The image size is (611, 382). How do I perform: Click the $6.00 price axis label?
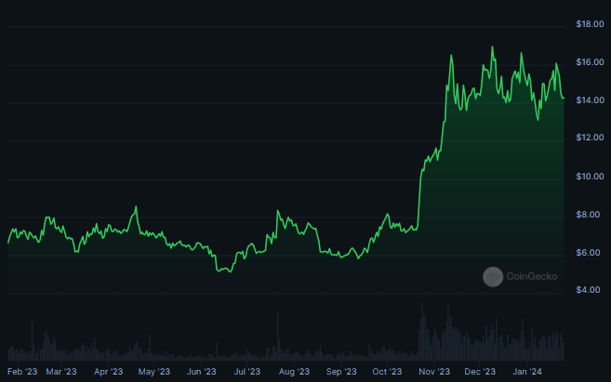588,253
